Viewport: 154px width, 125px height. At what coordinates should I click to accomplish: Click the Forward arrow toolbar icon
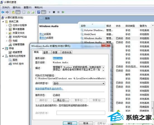tap(7, 12)
